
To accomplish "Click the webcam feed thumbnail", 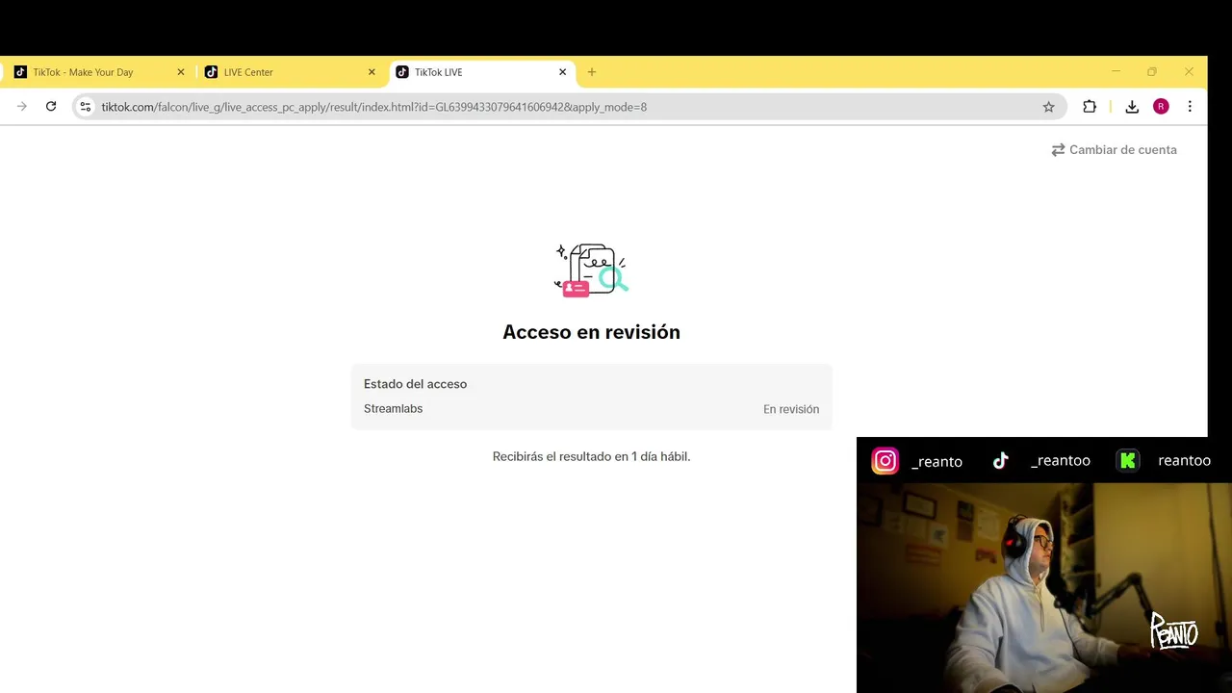I will coord(1044,587).
